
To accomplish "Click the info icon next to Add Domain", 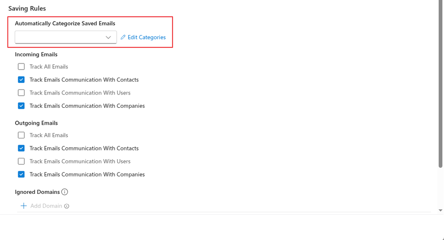I will 67,206.
